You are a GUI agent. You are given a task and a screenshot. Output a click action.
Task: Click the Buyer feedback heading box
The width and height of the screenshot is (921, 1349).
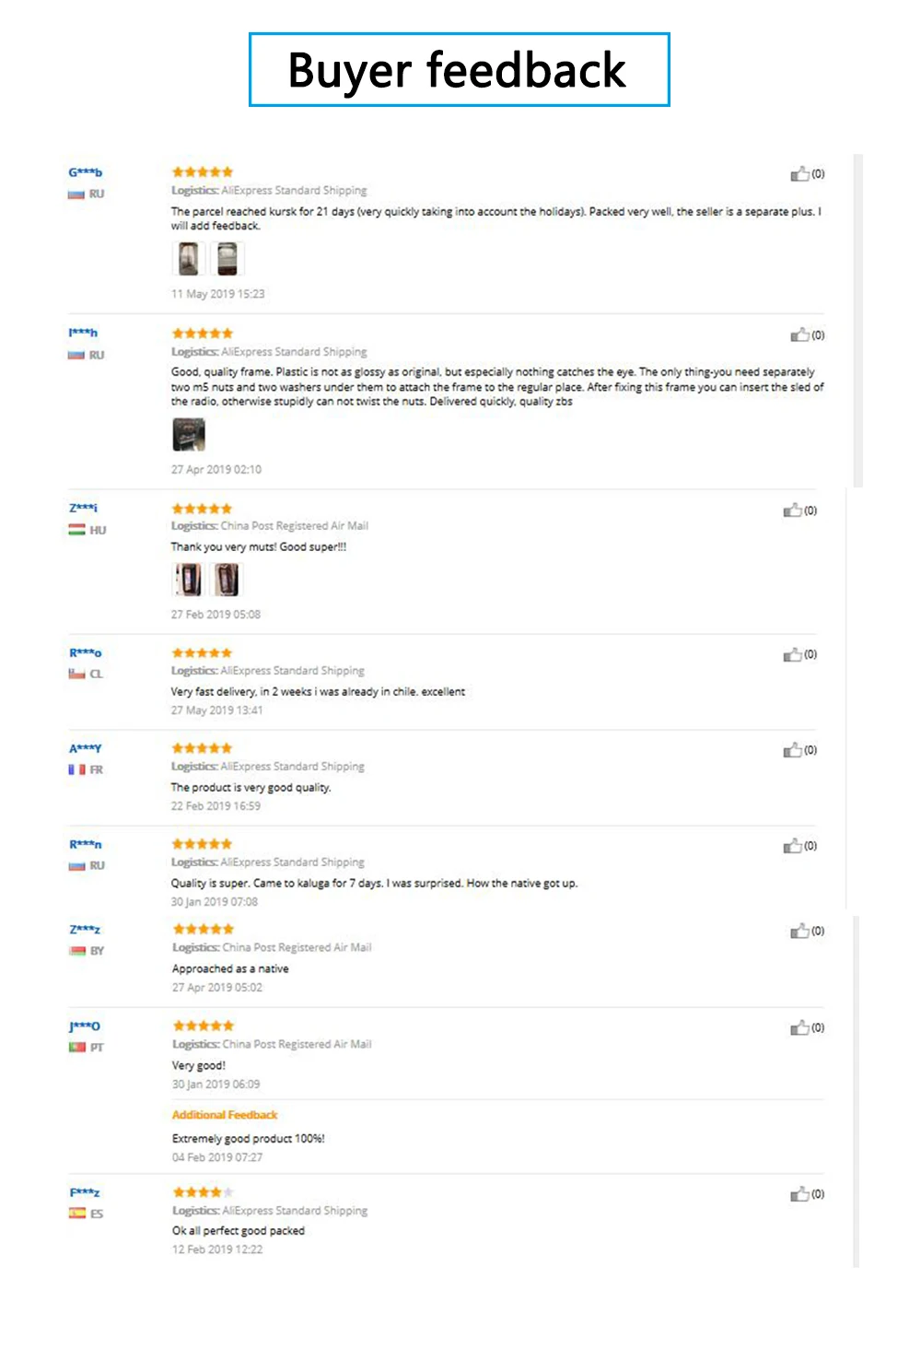click(459, 70)
